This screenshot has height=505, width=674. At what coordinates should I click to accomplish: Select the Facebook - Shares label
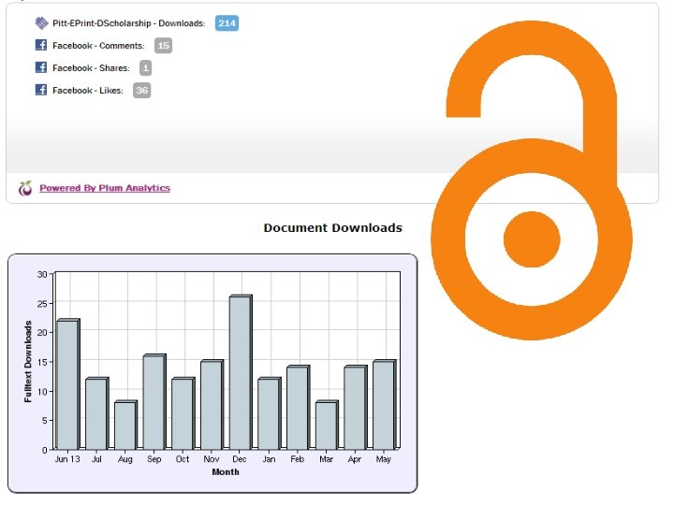(x=91, y=68)
